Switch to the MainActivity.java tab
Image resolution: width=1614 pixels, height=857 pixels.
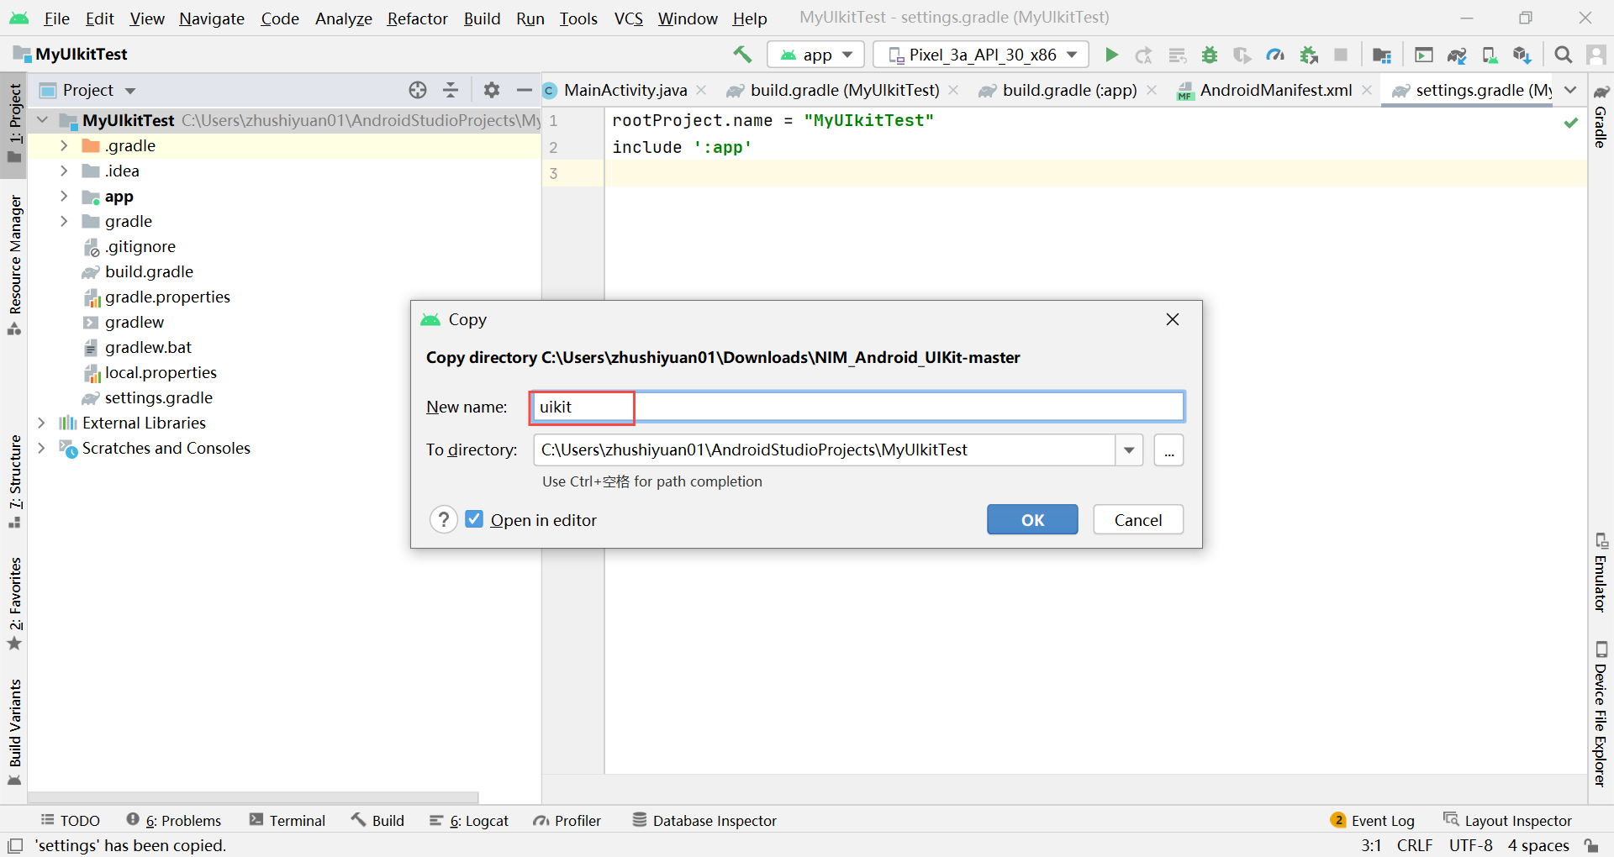coord(625,90)
